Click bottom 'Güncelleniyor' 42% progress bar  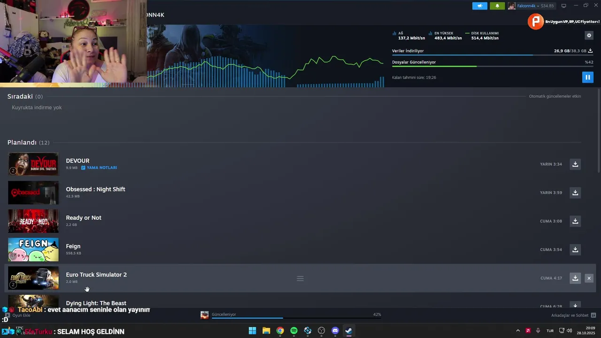coord(295,318)
